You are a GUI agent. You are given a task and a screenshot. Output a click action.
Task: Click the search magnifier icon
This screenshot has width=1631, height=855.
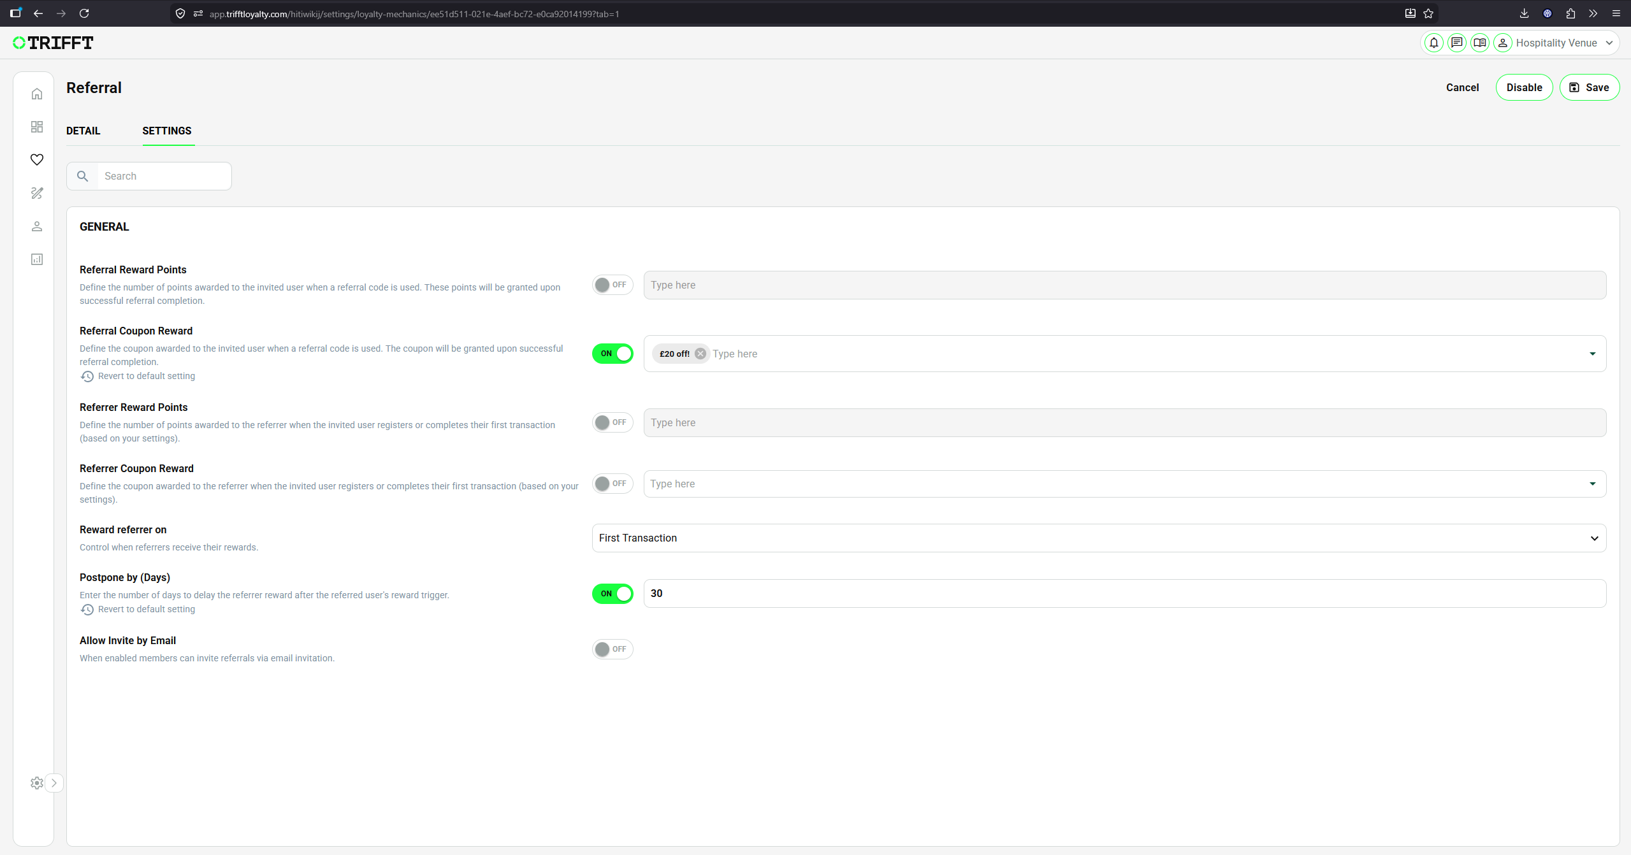83,176
